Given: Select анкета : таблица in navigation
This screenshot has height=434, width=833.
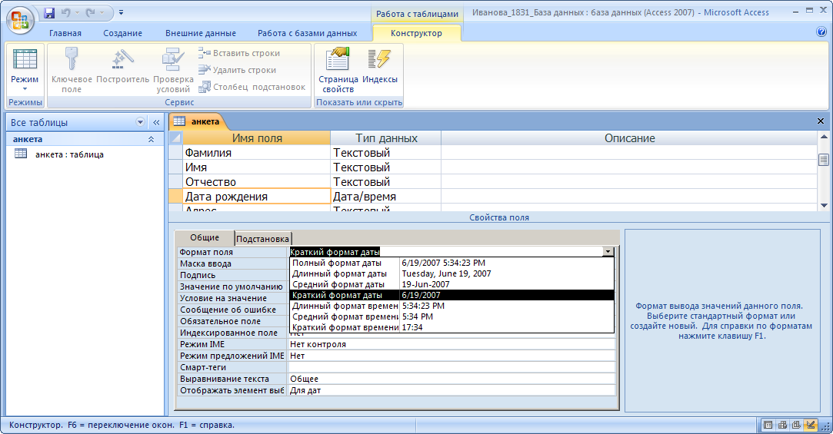Looking at the screenshot, I should (69, 154).
